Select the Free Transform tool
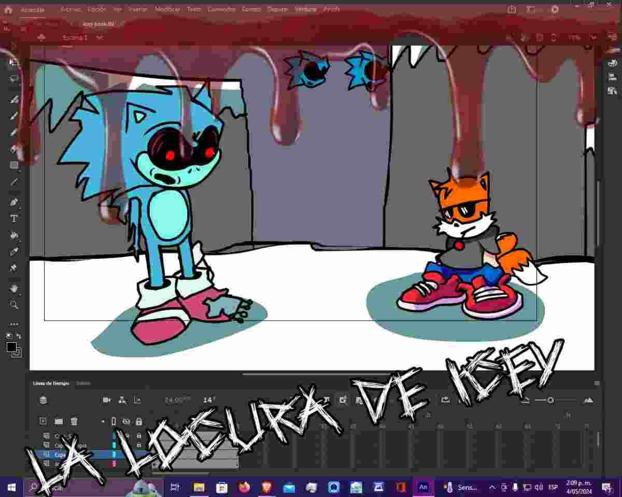This screenshot has height=497, width=622. (14, 62)
